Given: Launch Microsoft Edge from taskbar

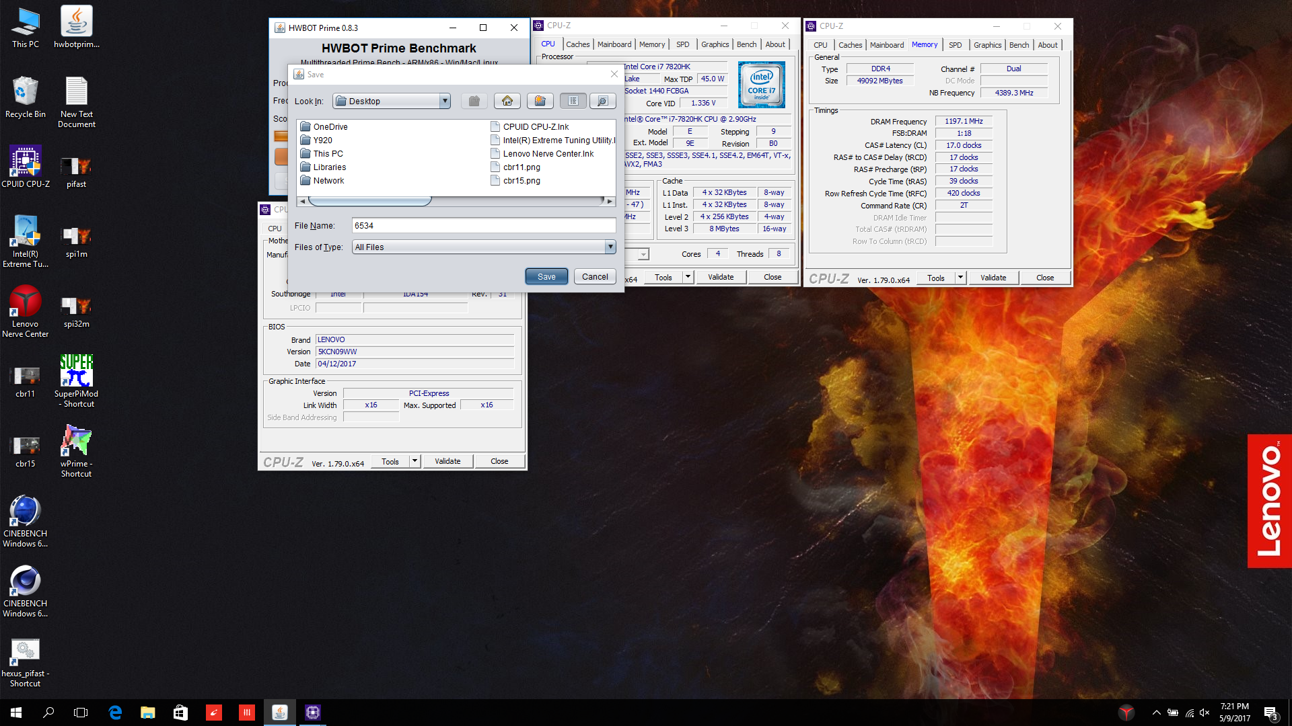Looking at the screenshot, I should 115,713.
